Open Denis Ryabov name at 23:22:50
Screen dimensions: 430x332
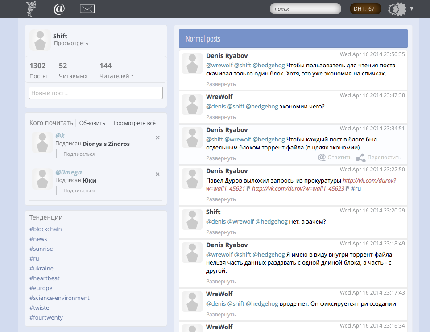coord(227,171)
